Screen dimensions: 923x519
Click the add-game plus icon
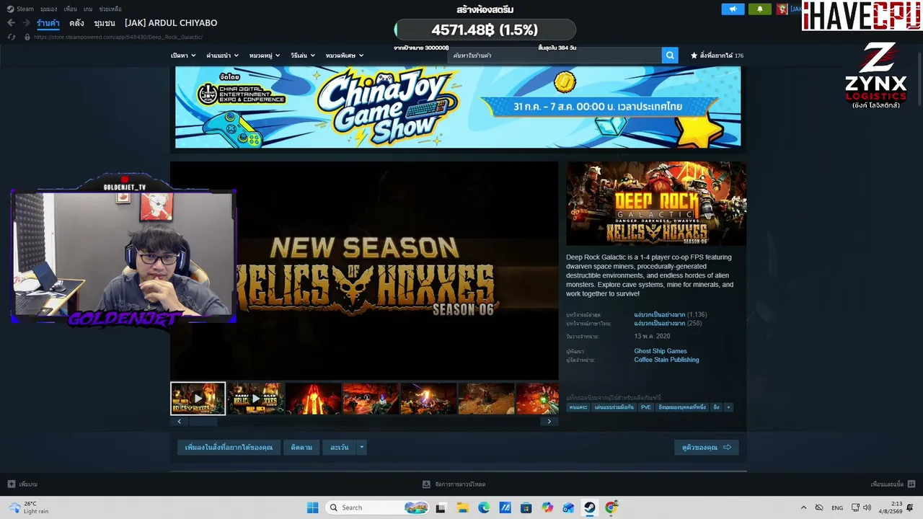11,484
